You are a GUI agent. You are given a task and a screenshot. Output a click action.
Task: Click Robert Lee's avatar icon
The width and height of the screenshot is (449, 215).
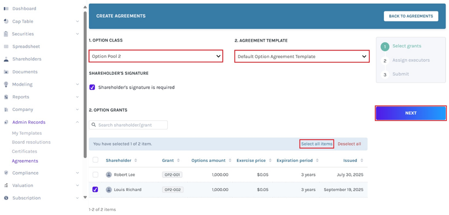click(x=109, y=174)
